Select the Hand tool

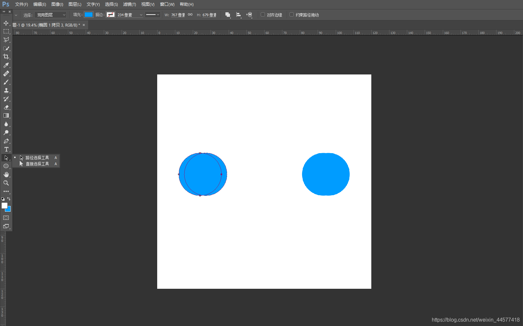(x=6, y=174)
